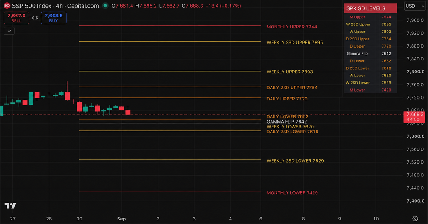
Task: Click the tall-wick red candle at the chart high
Action: [x=67, y=91]
